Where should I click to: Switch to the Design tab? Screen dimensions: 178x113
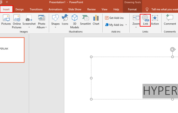(x=20, y=9)
